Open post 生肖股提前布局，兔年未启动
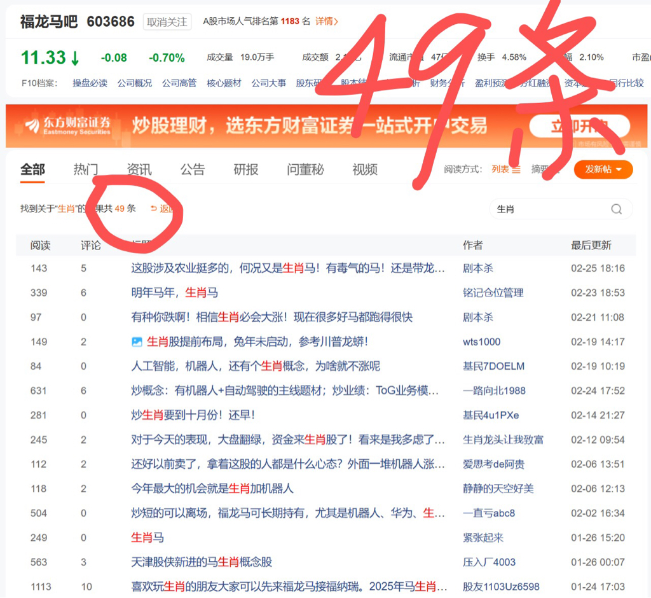Viewport: 651px width, 598px height. (257, 342)
